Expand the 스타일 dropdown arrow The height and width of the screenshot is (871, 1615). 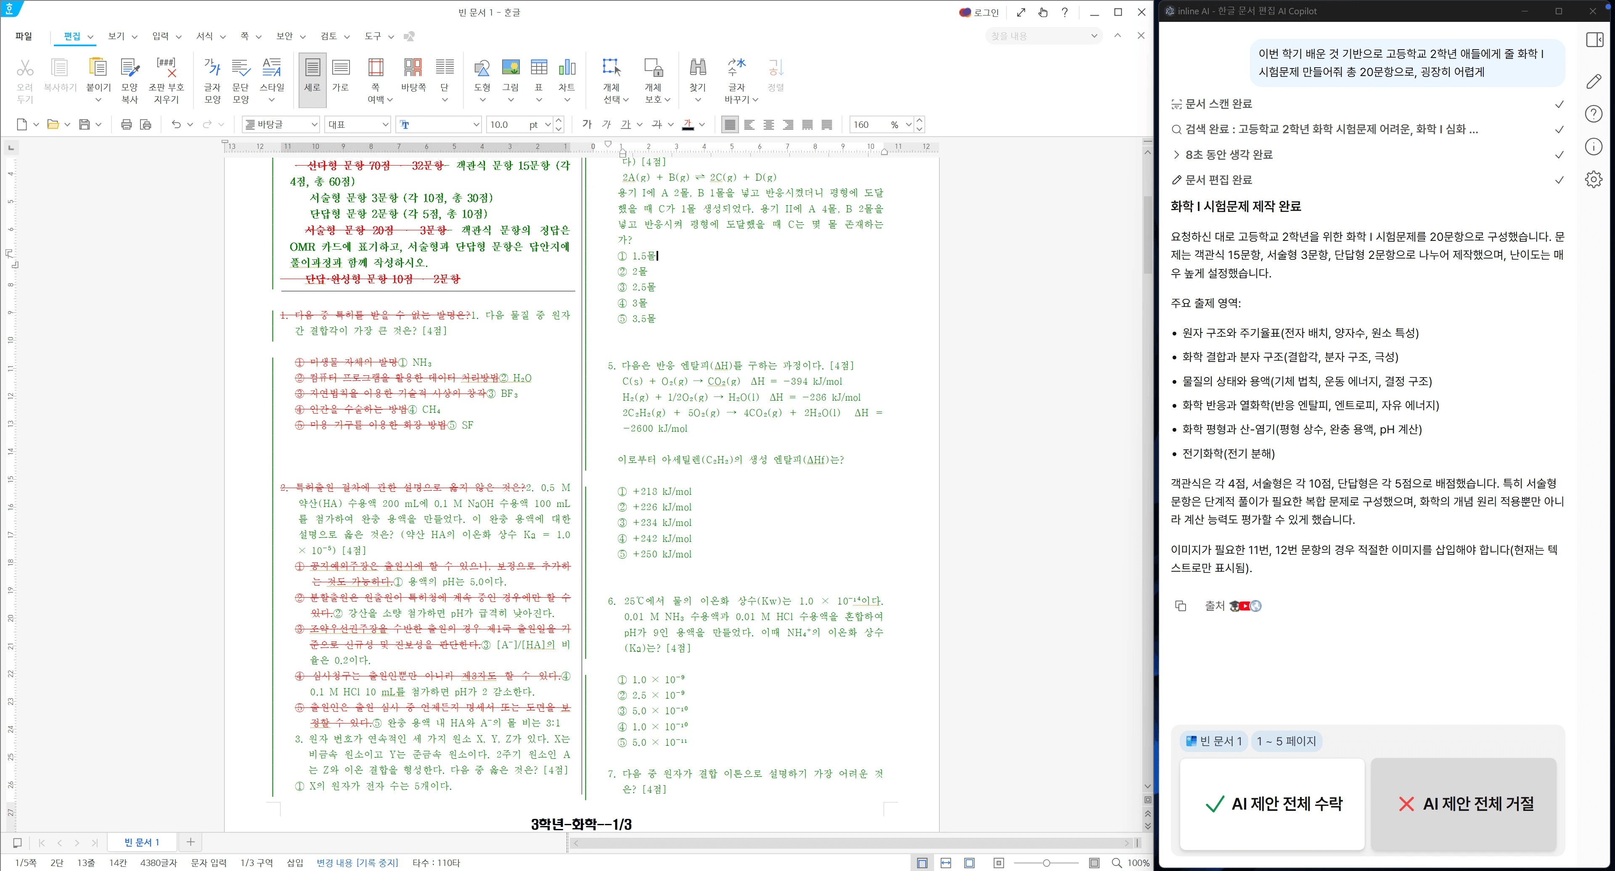click(x=272, y=100)
